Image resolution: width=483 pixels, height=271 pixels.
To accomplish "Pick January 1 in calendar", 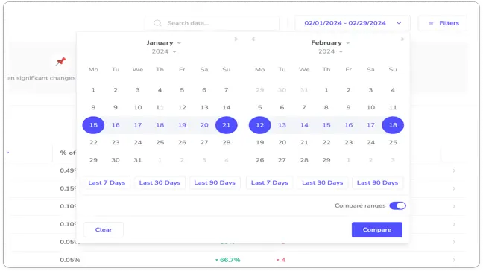I will coord(93,90).
